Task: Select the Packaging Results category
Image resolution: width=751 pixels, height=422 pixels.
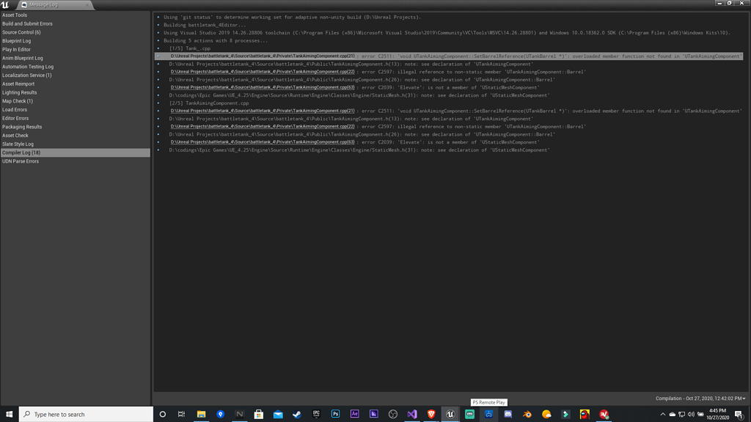Action: tap(76, 127)
